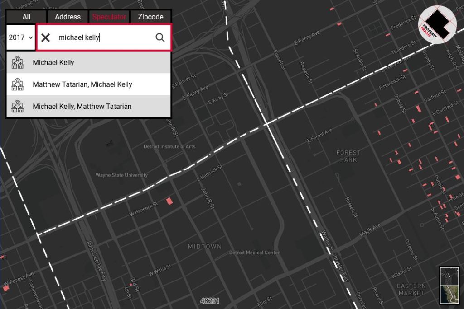
Task: Choose the Michael Kelly suggestion
Action: click(53, 63)
